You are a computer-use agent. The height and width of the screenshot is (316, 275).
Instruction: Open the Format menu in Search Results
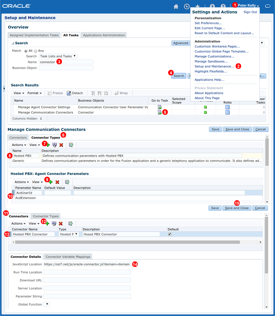pos(35,93)
